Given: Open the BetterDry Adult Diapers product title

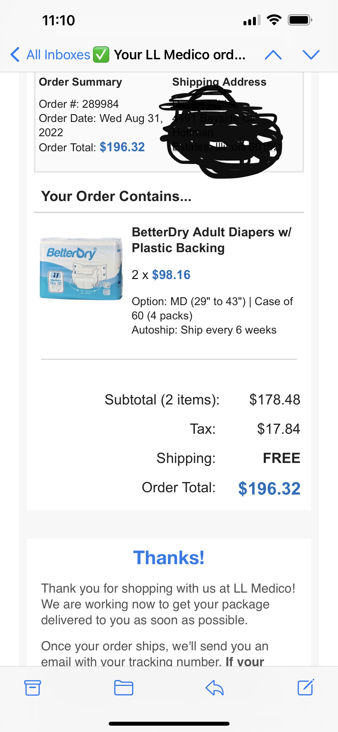Looking at the screenshot, I should coord(211,240).
